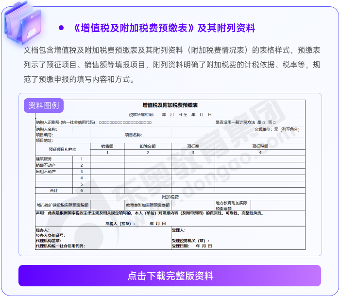
Task: Click the 纳税人识别号 code boxes field
Action: coord(125,123)
